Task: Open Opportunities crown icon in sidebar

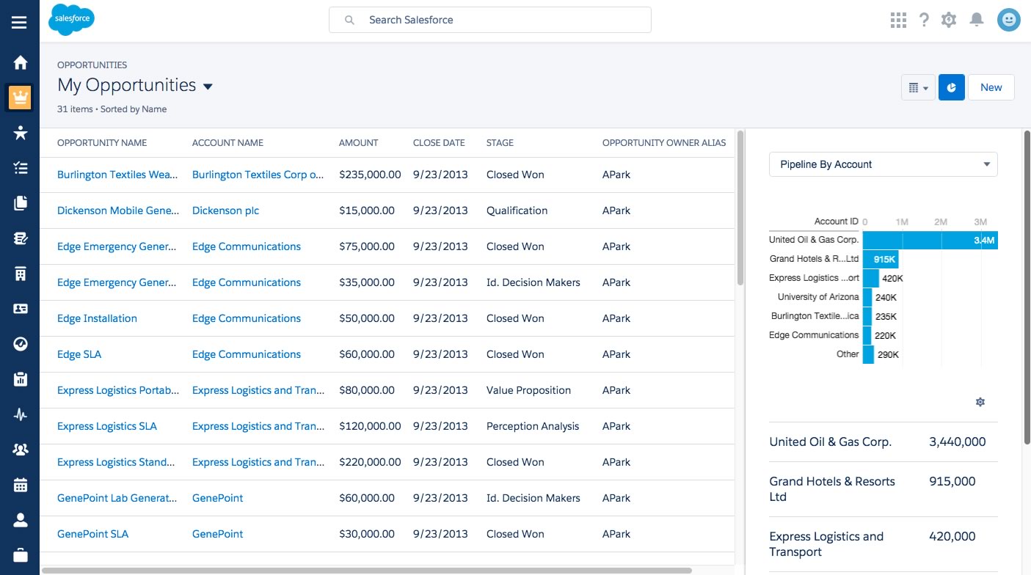Action: coord(21,97)
